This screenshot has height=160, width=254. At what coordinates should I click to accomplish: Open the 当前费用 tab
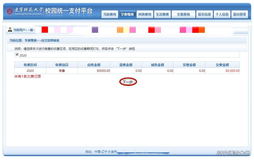110,15
